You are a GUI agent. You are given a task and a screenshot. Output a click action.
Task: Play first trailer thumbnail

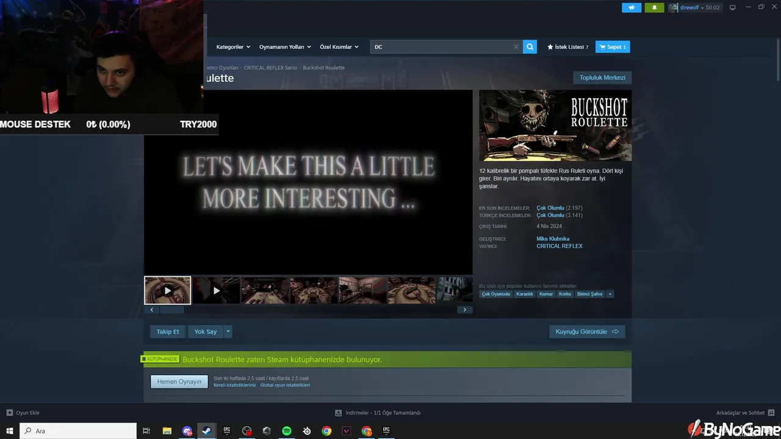pyautogui.click(x=168, y=290)
